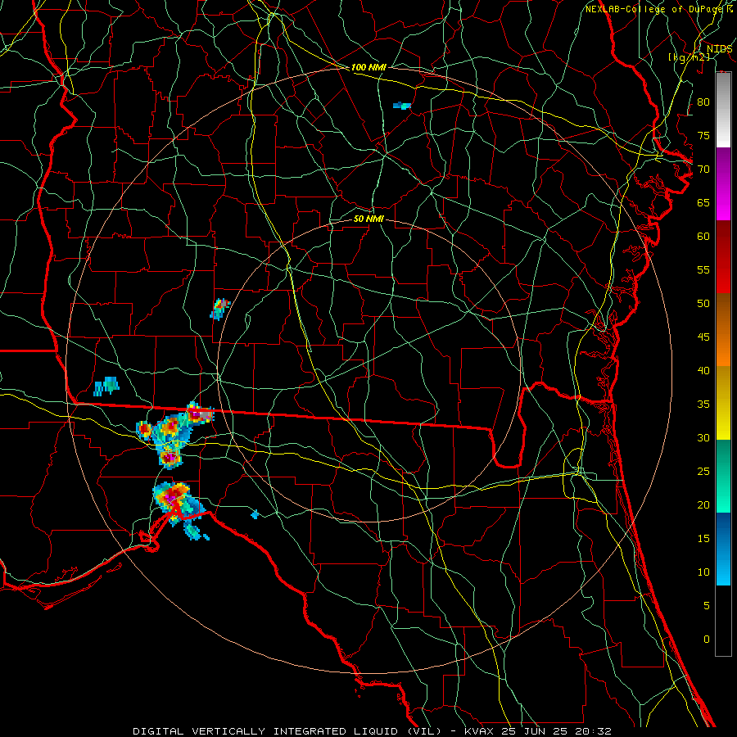737x737 pixels.
Task: Pick the blue segment of the VIL scale
Action: point(723,549)
